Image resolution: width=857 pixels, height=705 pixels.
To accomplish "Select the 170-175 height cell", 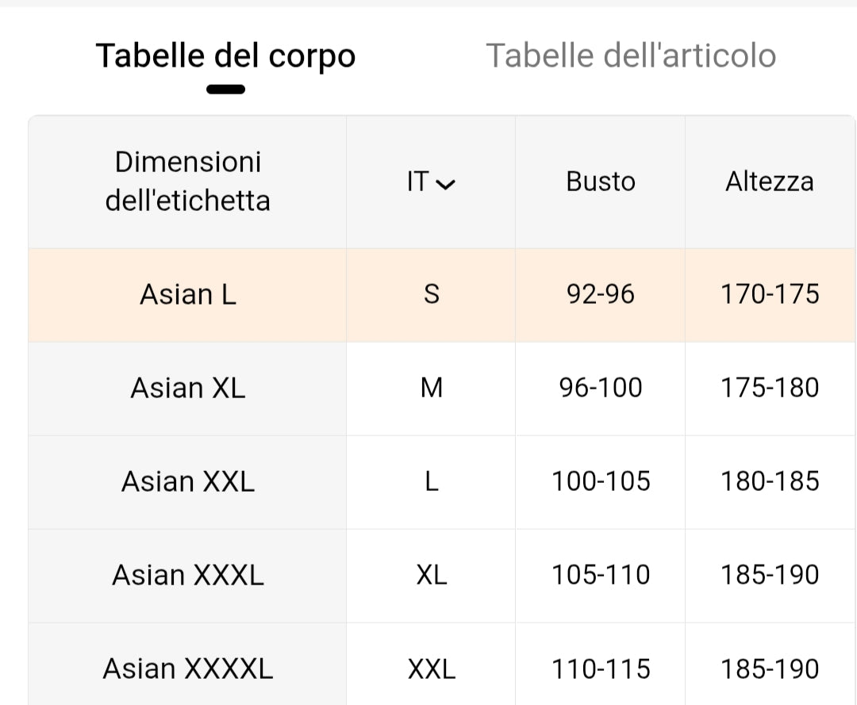I will pos(770,294).
